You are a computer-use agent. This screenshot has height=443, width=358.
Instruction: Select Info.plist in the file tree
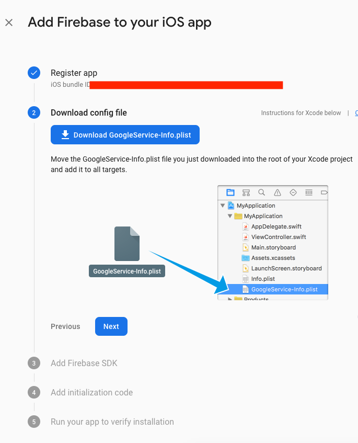point(273,279)
